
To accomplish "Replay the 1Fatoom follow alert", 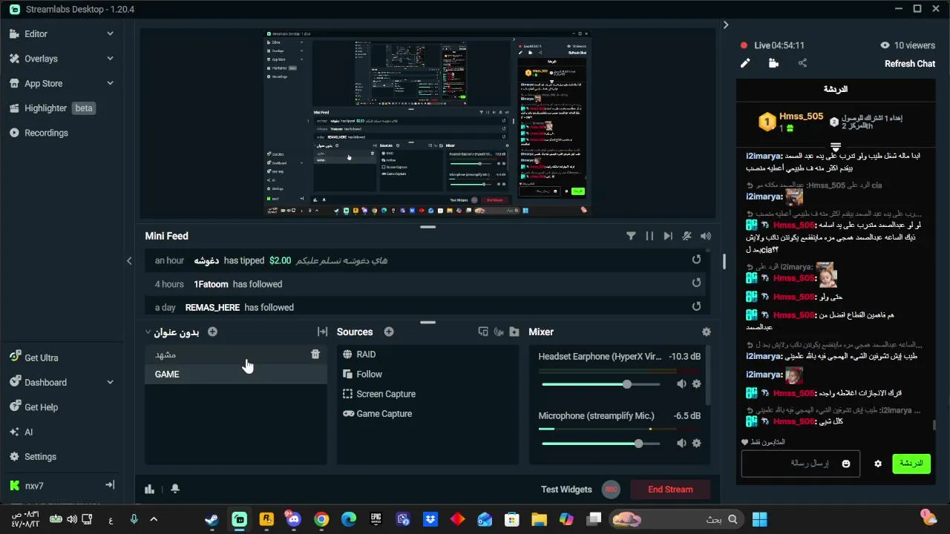I will pos(696,283).
